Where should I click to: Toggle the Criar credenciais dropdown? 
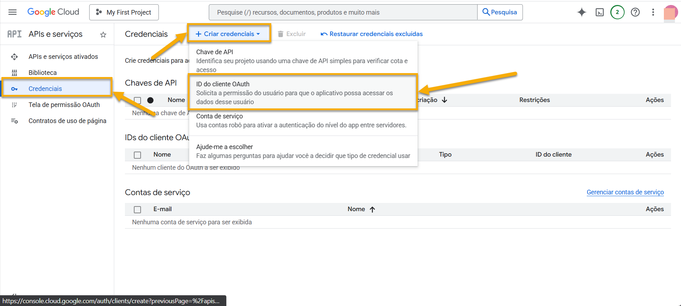[x=229, y=34]
